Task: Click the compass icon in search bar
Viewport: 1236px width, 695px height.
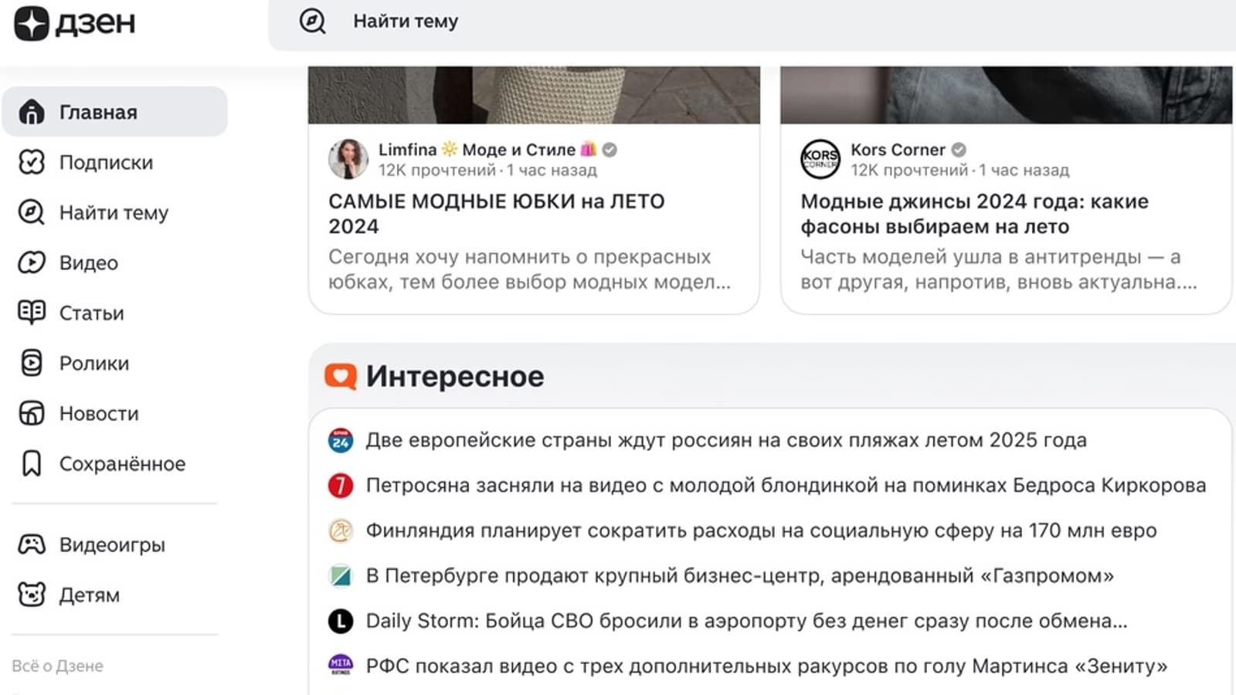Action: [313, 22]
